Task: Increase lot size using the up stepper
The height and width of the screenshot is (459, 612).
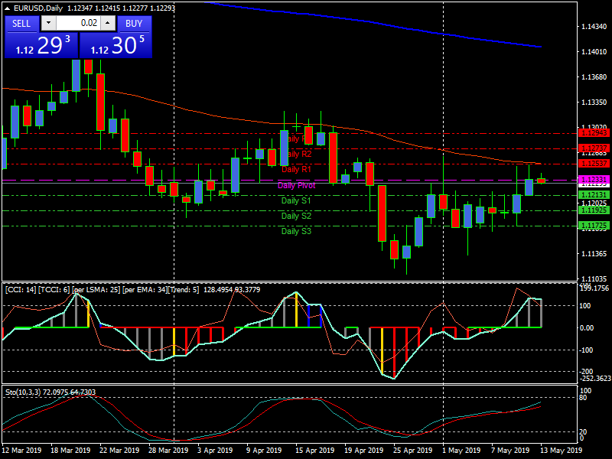Action: (x=107, y=23)
